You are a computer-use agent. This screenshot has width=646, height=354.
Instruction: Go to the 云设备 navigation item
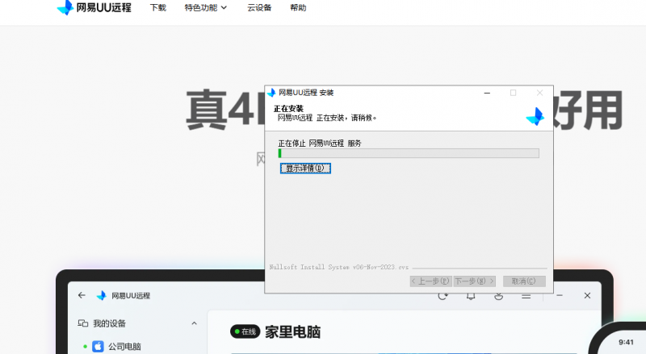coord(259,8)
